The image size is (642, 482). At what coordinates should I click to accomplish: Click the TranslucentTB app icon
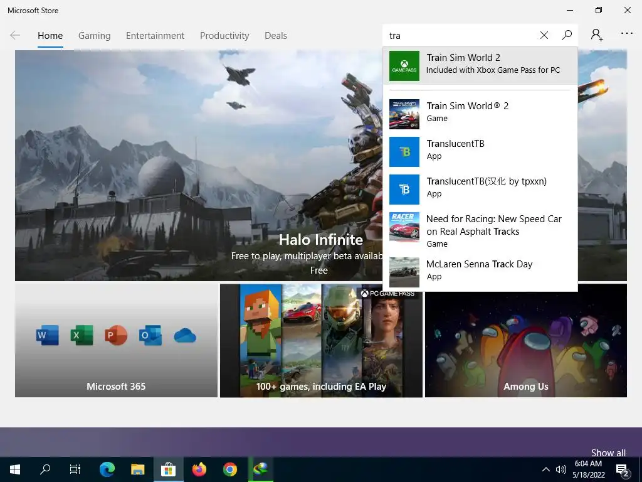pyautogui.click(x=404, y=152)
